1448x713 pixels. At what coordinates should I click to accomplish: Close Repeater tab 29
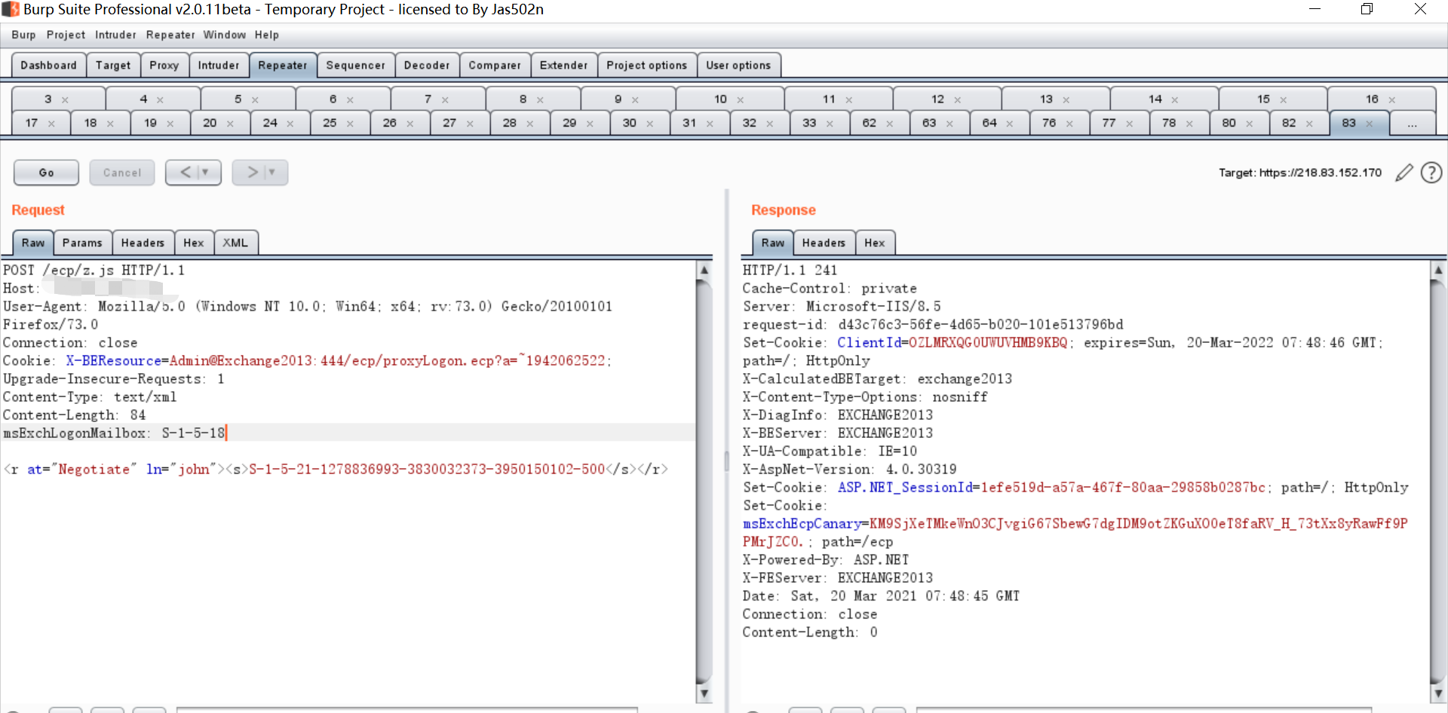(x=590, y=124)
